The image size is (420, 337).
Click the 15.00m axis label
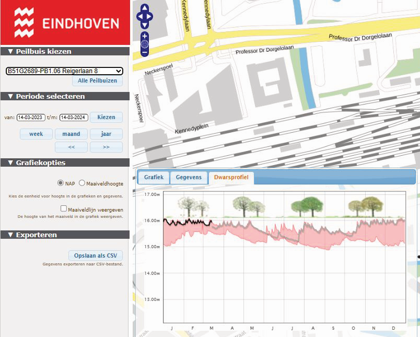click(152, 247)
